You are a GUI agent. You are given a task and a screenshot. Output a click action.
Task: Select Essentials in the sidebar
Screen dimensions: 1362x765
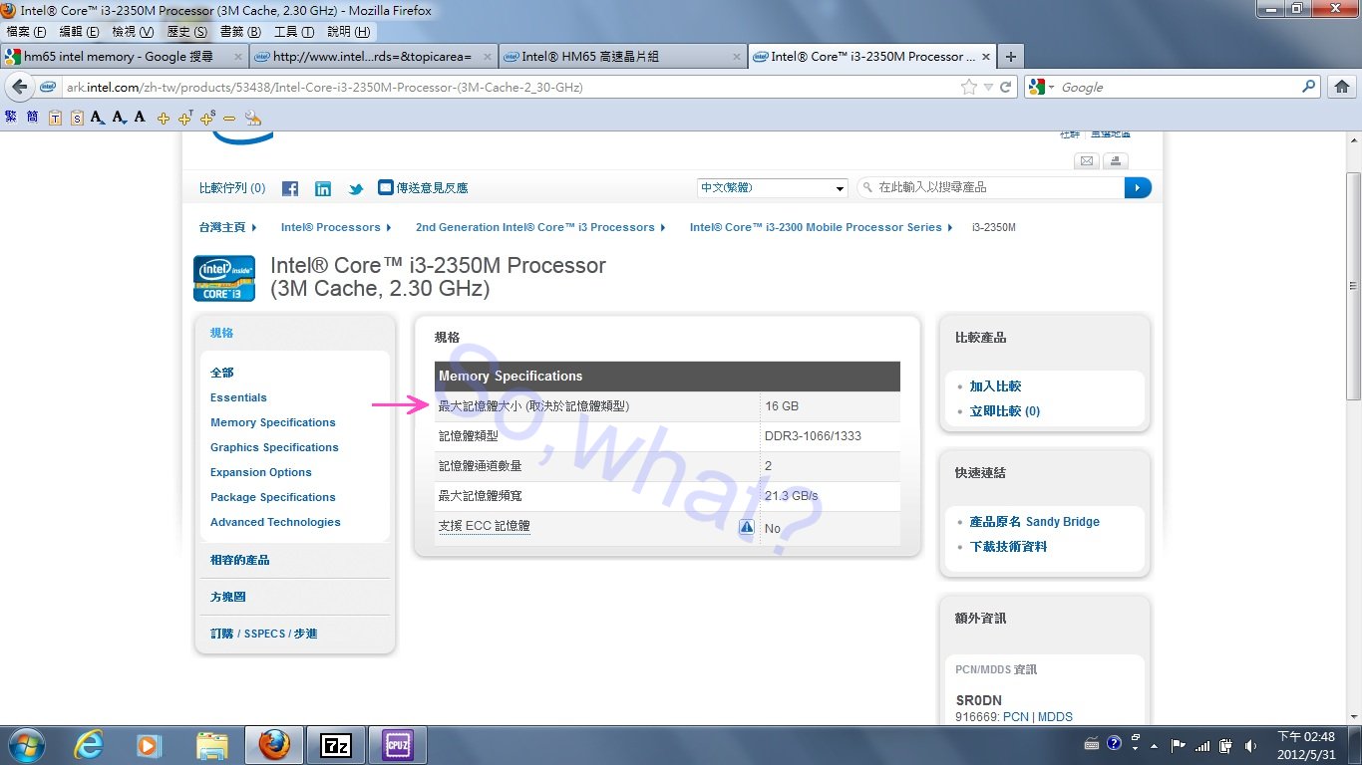pos(238,397)
